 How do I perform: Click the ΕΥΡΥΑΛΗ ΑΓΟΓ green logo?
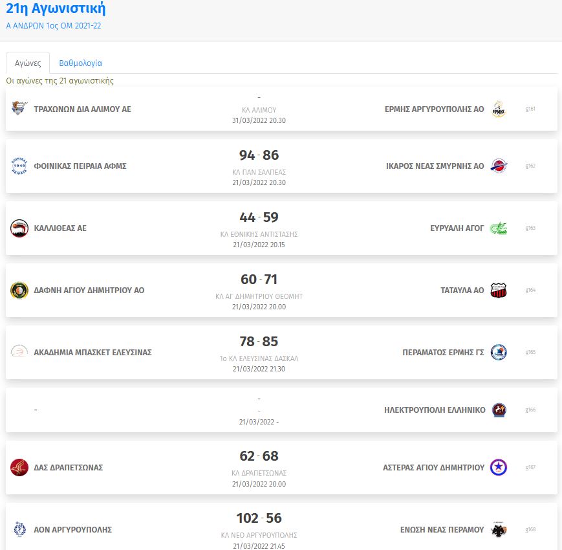(x=498, y=228)
